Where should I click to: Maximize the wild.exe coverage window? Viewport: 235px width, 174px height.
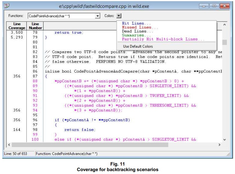[214, 6]
